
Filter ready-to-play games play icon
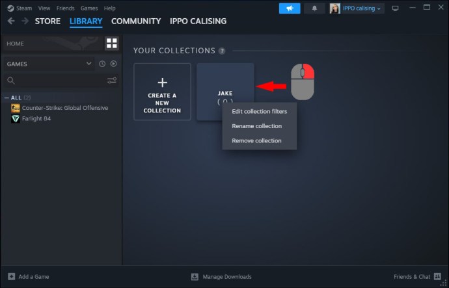[114, 64]
